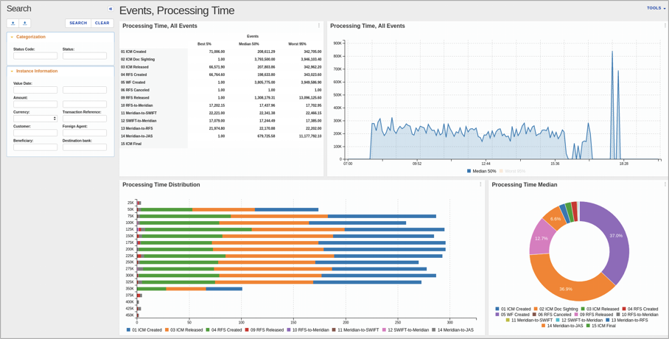Image resolution: width=669 pixels, height=339 pixels.
Task: Click the Median 50% column header
Action: point(249,44)
